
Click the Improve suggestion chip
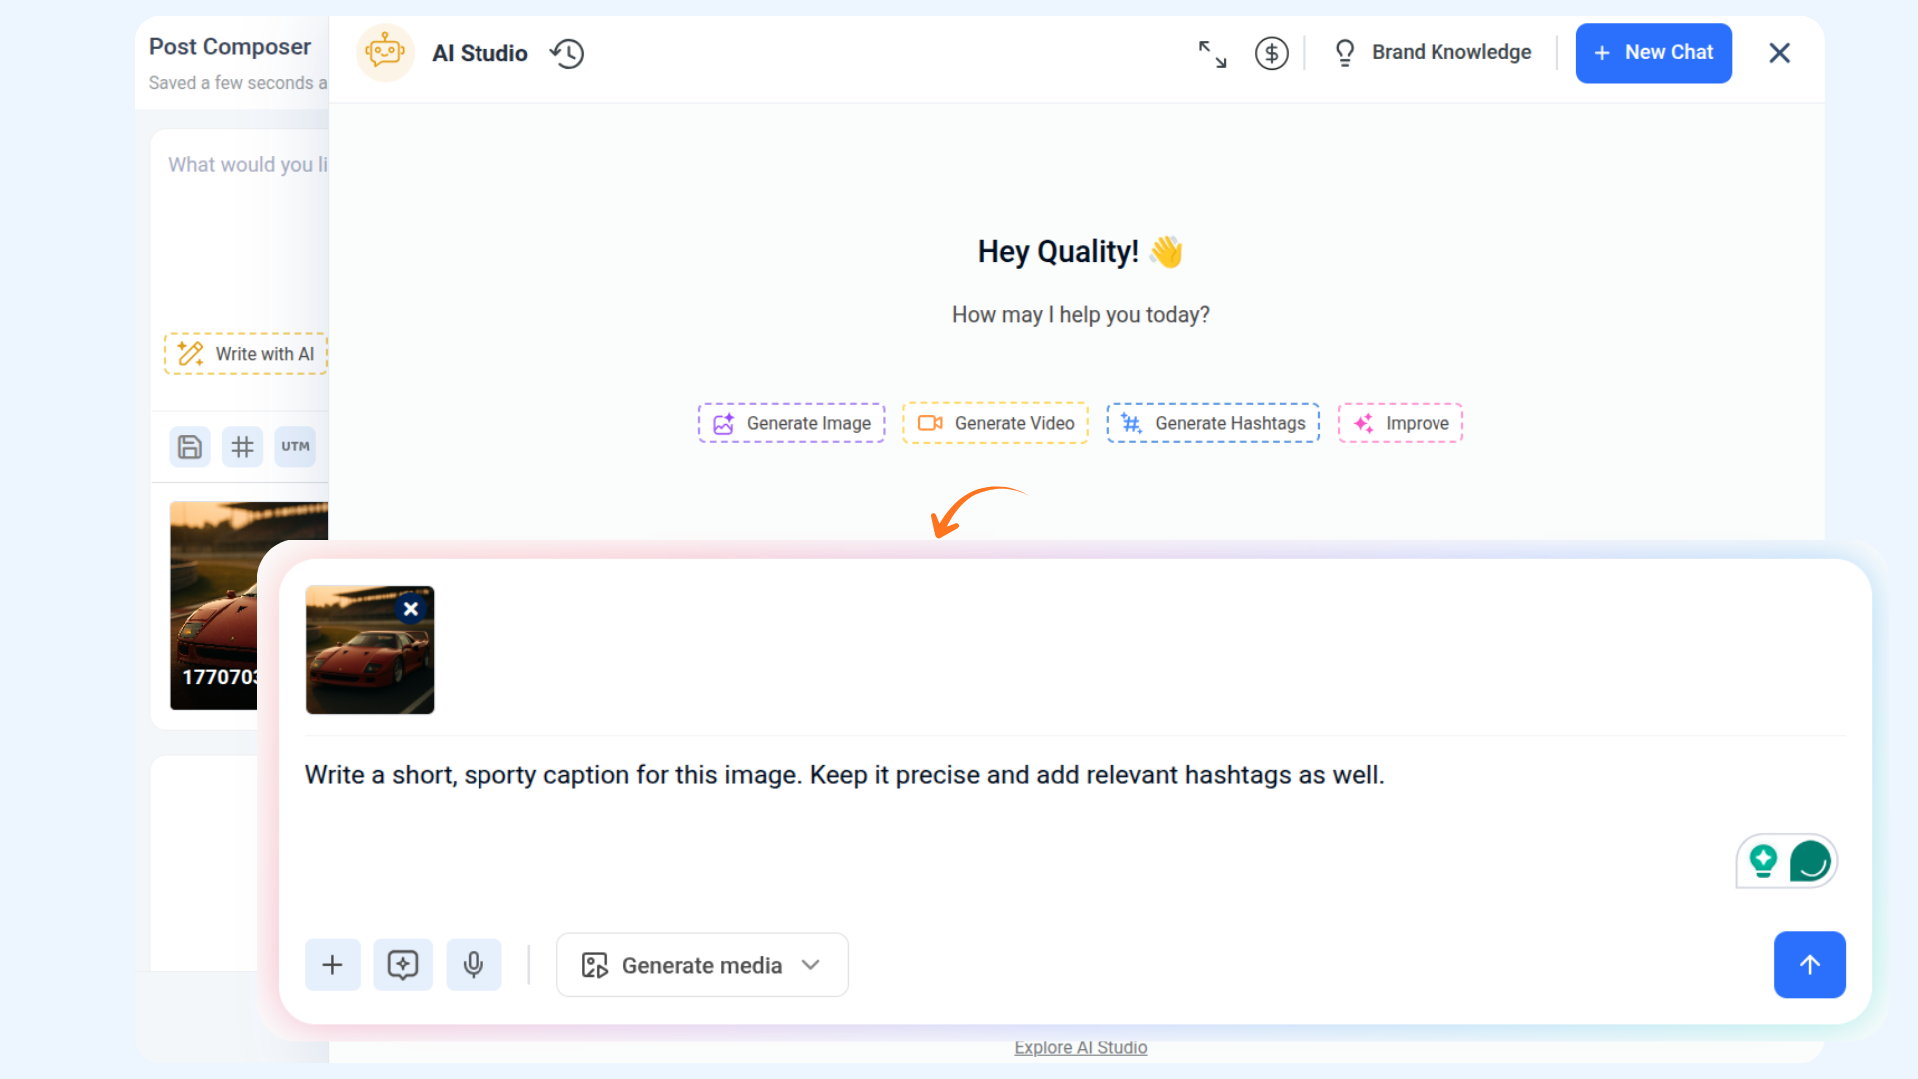coord(1400,423)
